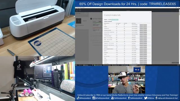Click Edit for the Boucle row
This screenshot has width=180, height=101.
click(x=143, y=51)
